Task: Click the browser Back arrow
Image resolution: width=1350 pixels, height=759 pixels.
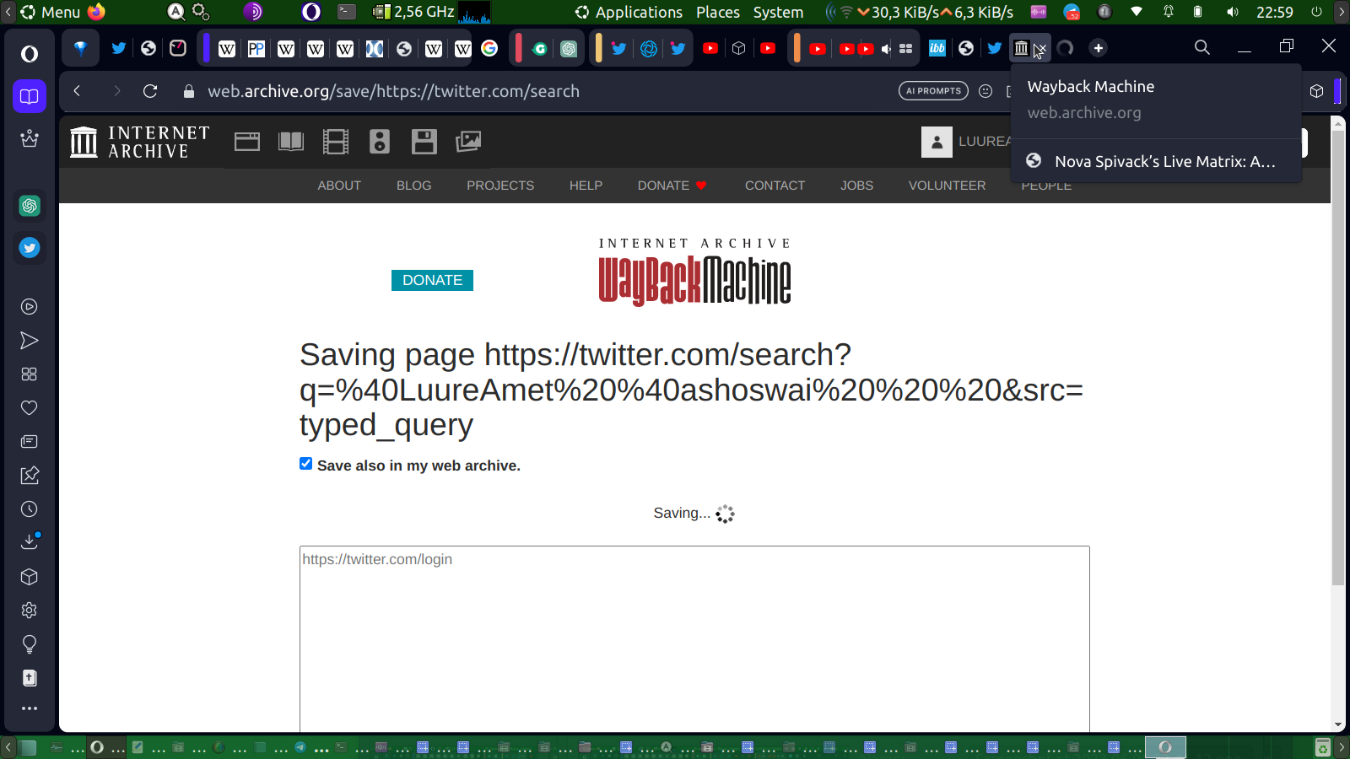Action: pyautogui.click(x=77, y=91)
